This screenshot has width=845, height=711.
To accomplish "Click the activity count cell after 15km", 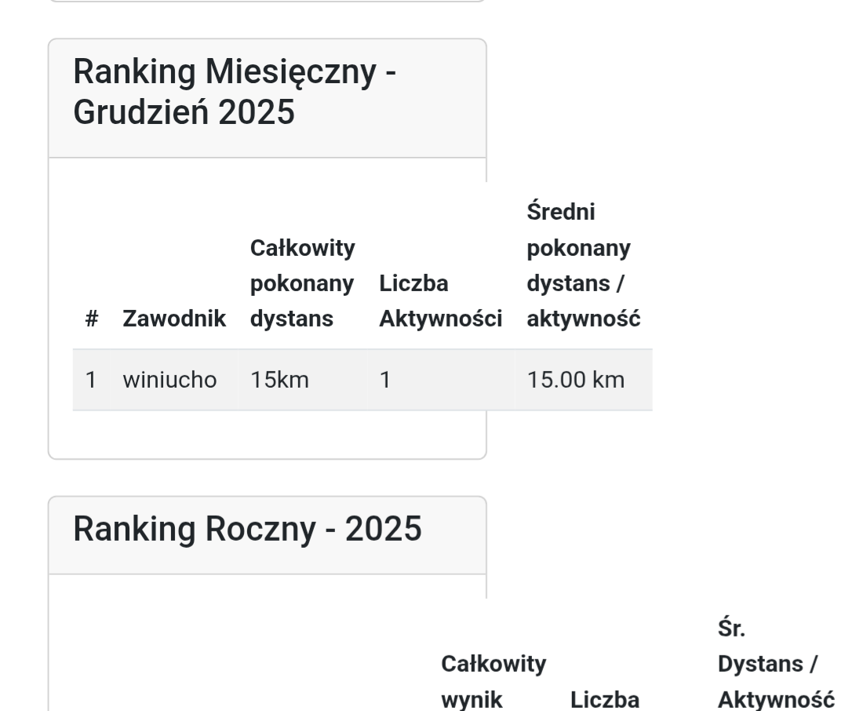I will 385,381.
